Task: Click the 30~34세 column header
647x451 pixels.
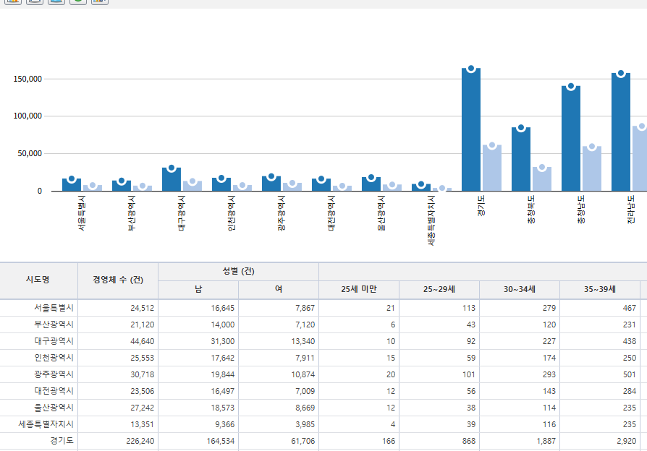Action: click(520, 289)
